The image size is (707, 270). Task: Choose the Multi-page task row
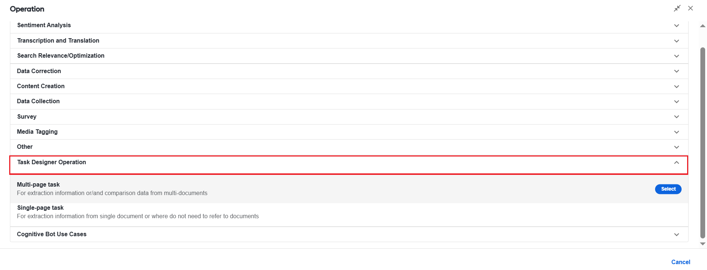pyautogui.click(x=349, y=189)
